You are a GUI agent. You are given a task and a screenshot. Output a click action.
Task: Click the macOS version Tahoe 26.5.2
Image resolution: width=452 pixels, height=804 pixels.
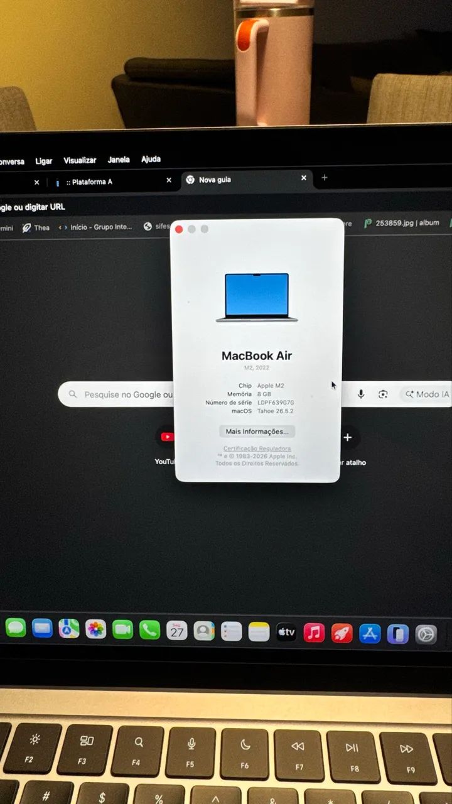coord(275,411)
